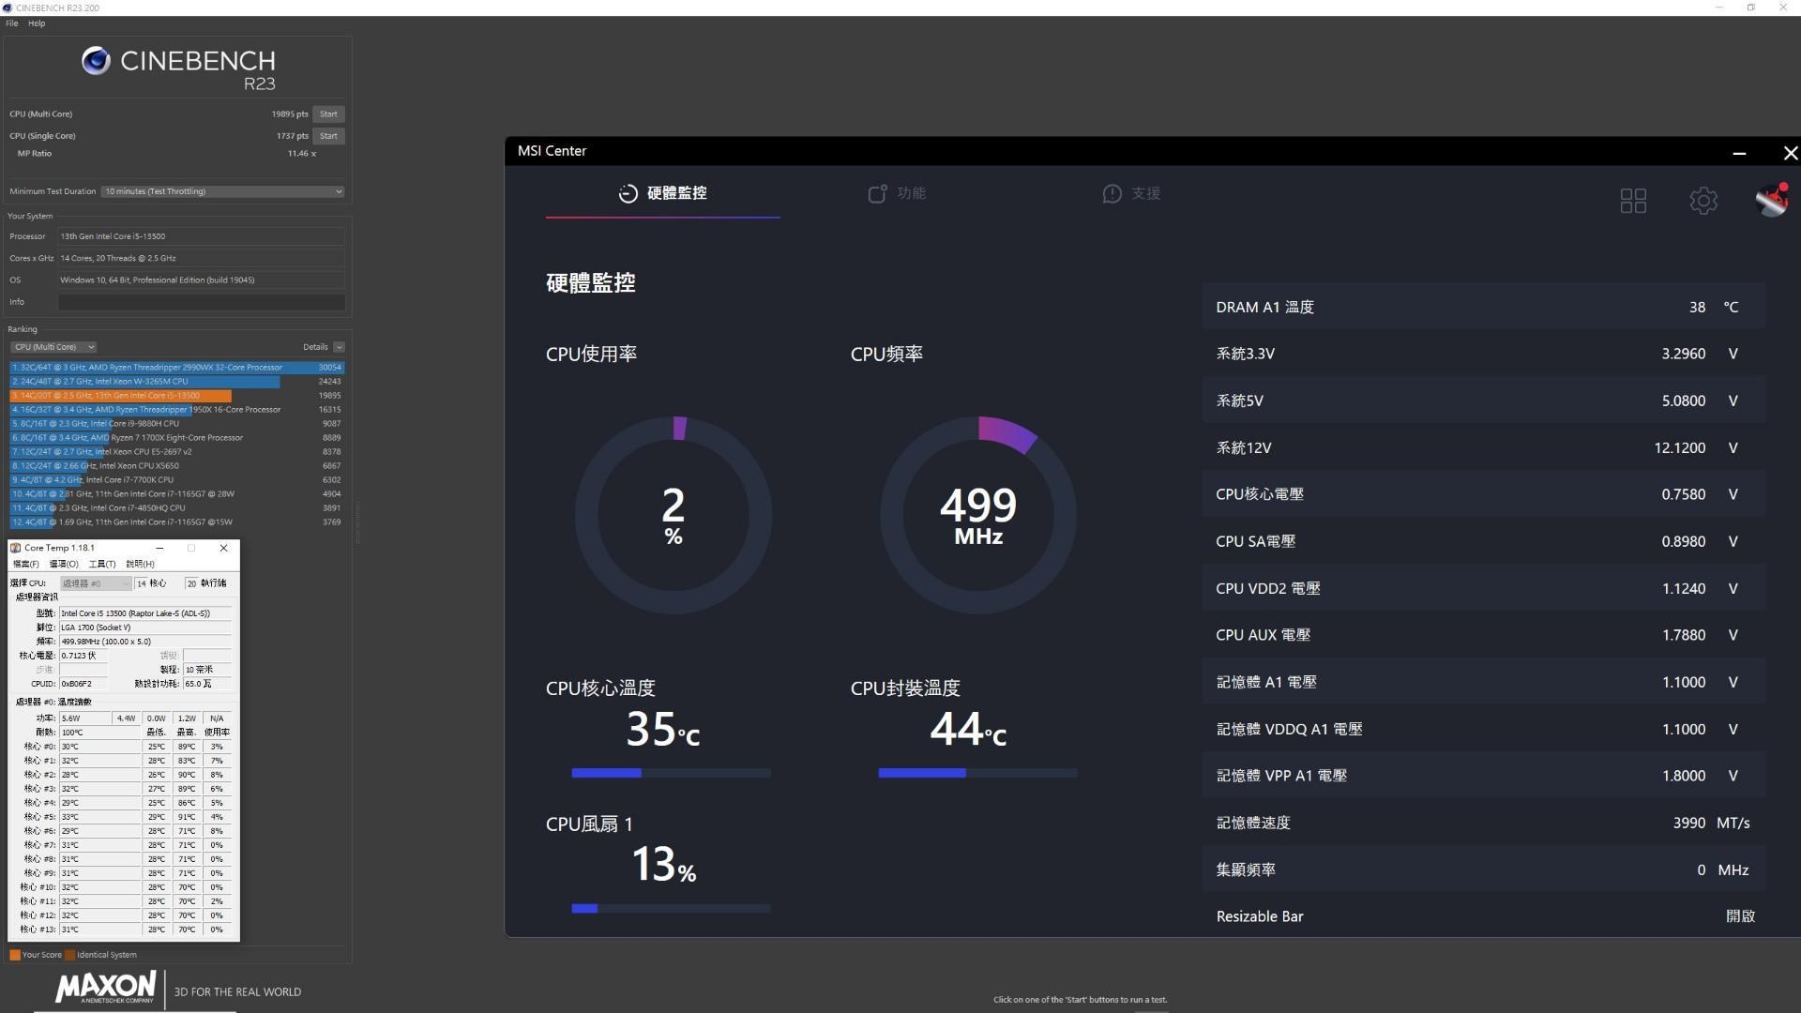Click the Cinebench R23 logo

[x=178, y=69]
